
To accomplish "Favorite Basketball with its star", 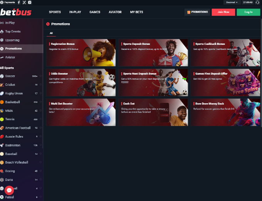I will click(40, 102).
